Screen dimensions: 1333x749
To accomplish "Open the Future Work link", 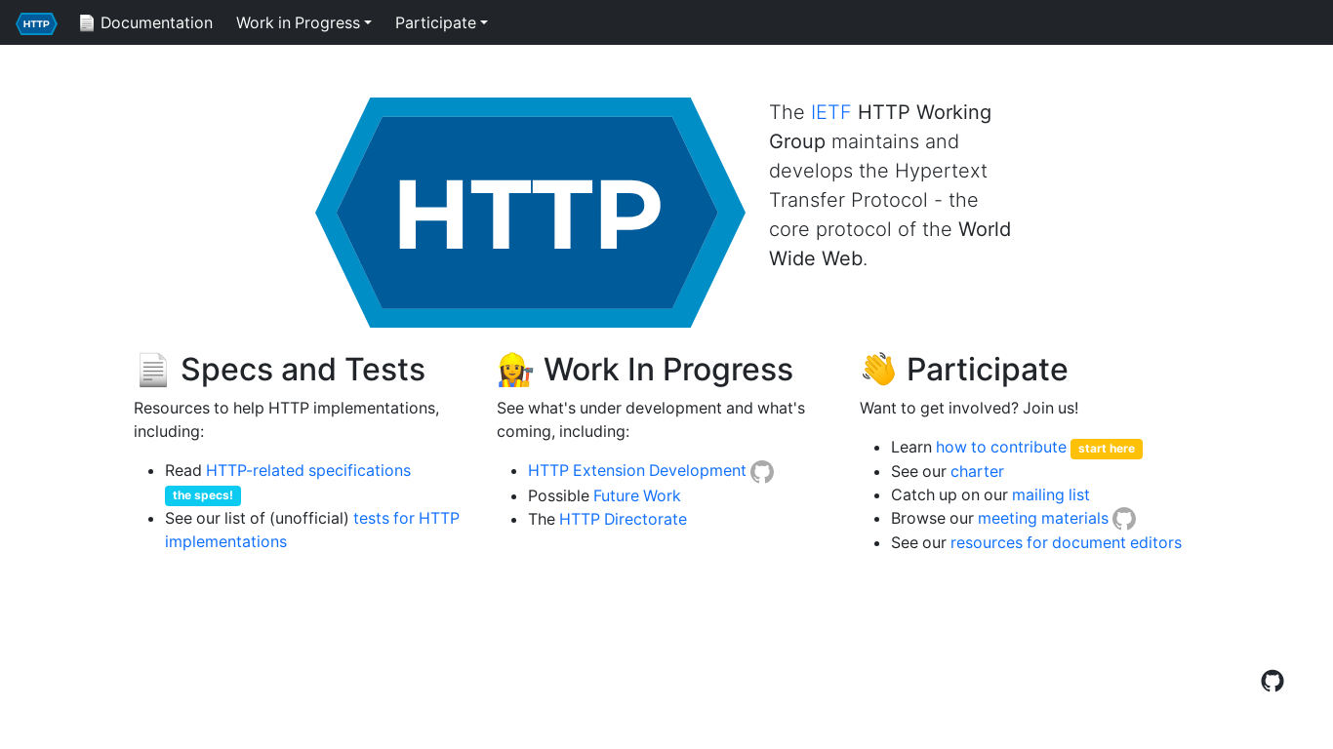I will 636,495.
